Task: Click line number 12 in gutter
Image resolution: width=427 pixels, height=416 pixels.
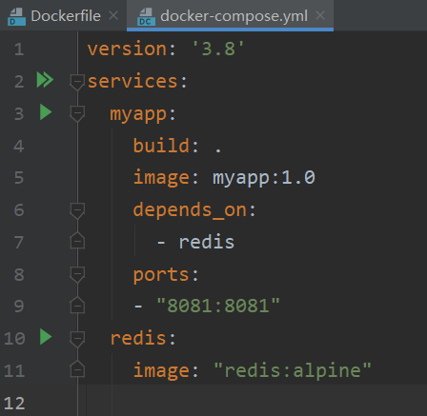Action: [14, 404]
